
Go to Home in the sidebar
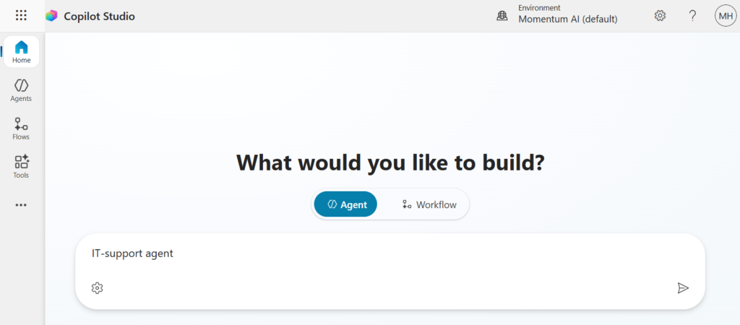pos(22,52)
